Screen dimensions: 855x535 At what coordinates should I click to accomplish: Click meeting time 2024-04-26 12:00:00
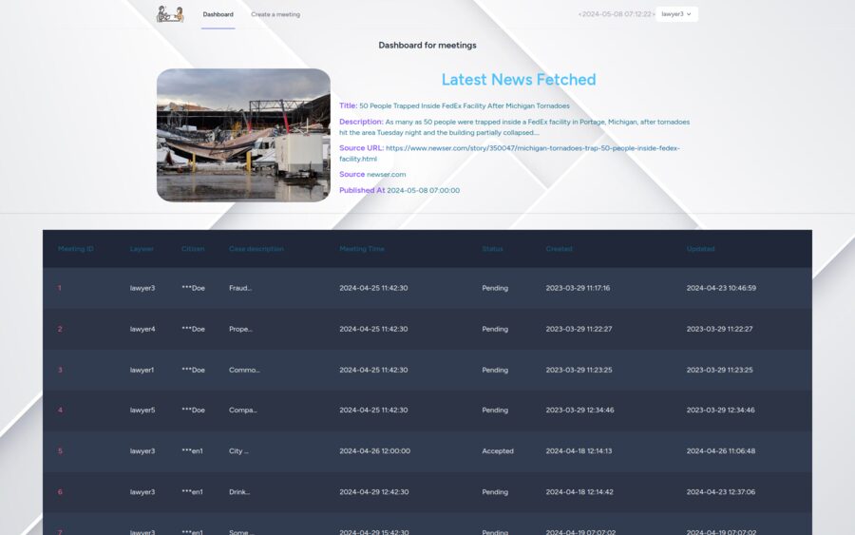[x=374, y=451]
